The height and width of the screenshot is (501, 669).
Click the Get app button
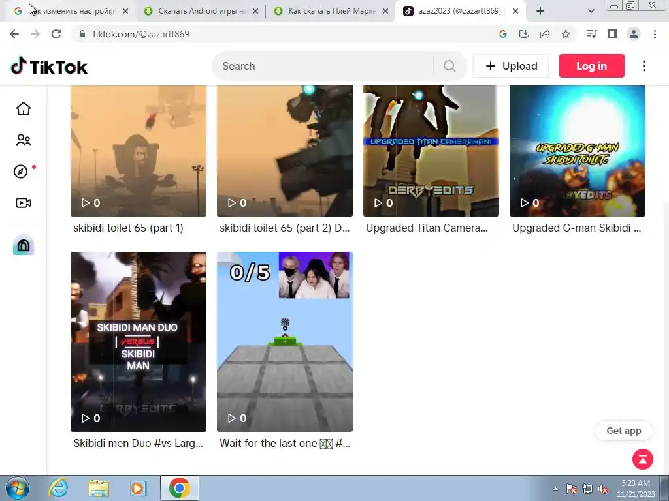point(624,431)
